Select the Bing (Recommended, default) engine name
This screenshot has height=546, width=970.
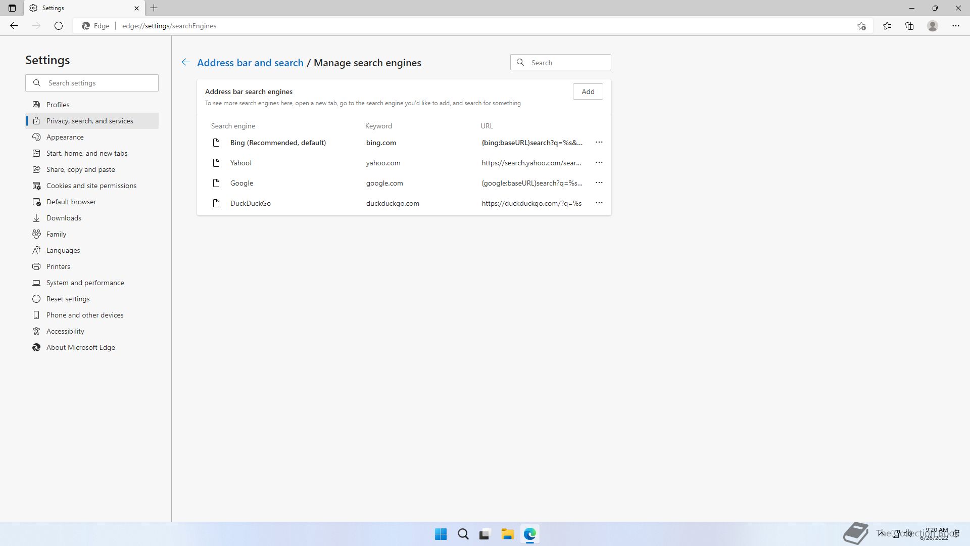278,143
